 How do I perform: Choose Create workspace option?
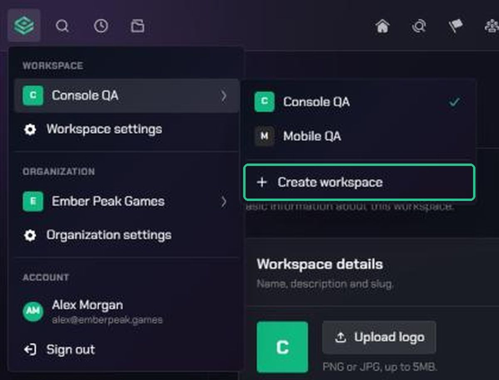point(359,182)
